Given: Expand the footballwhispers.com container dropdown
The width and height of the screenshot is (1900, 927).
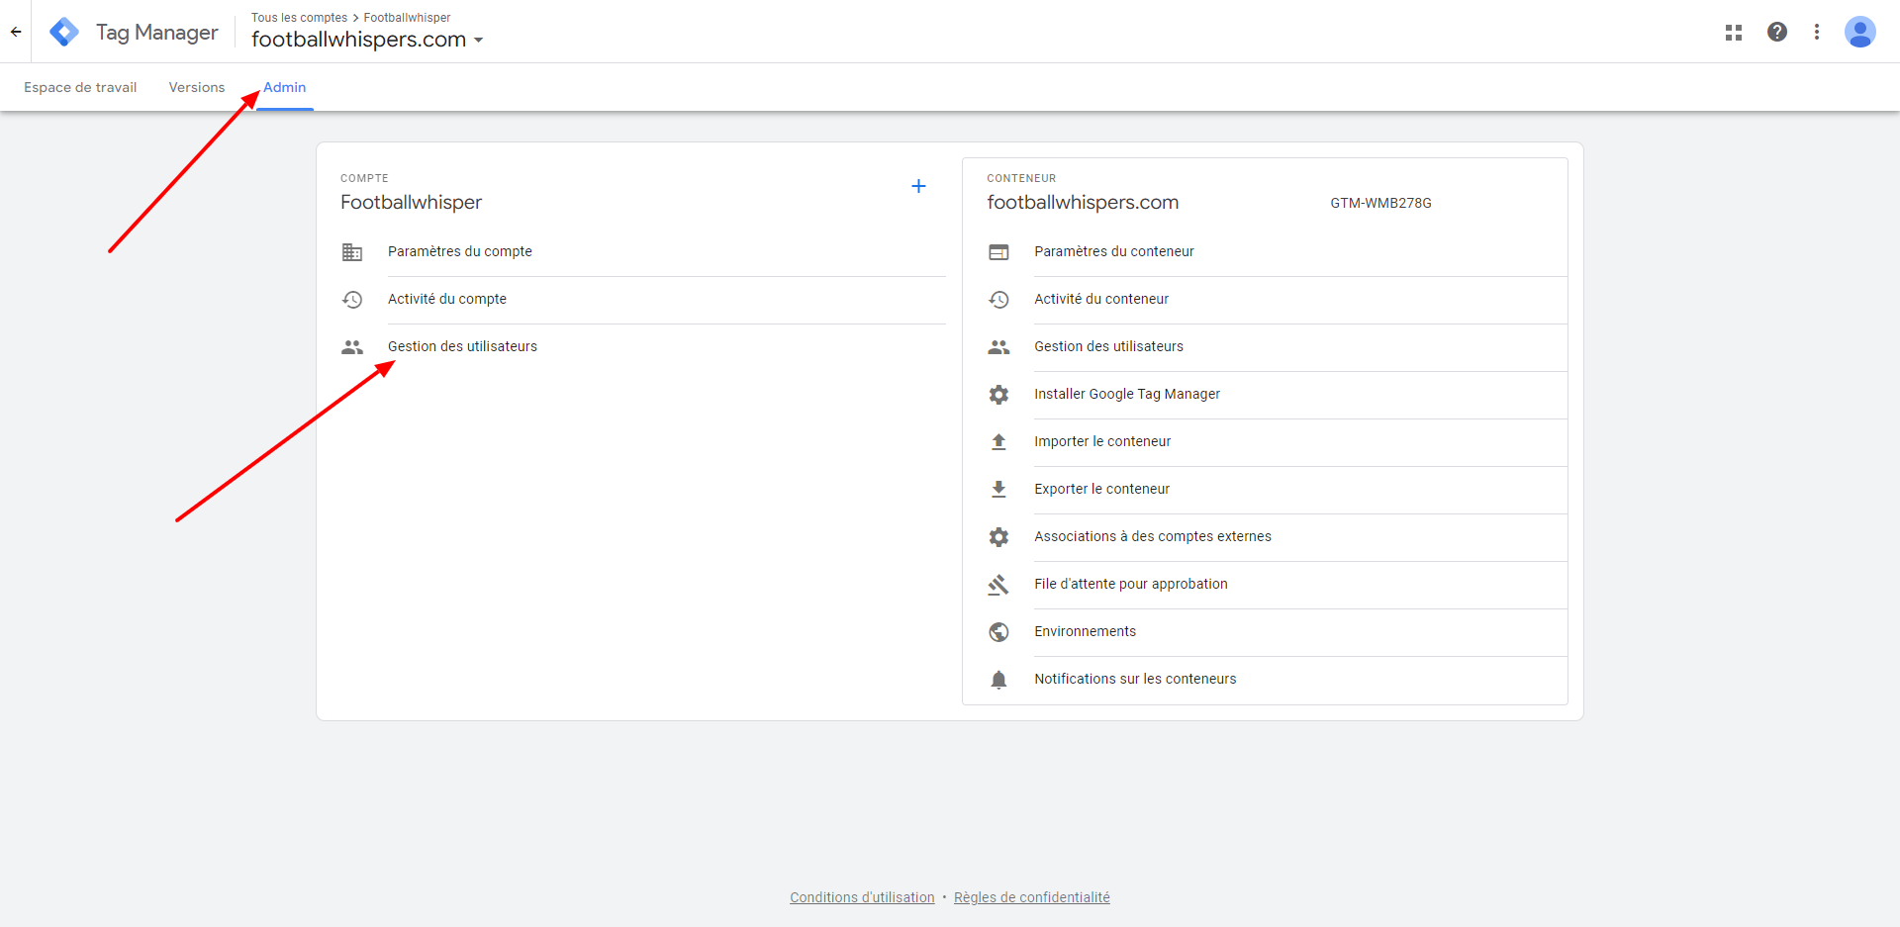Looking at the screenshot, I should click(479, 41).
